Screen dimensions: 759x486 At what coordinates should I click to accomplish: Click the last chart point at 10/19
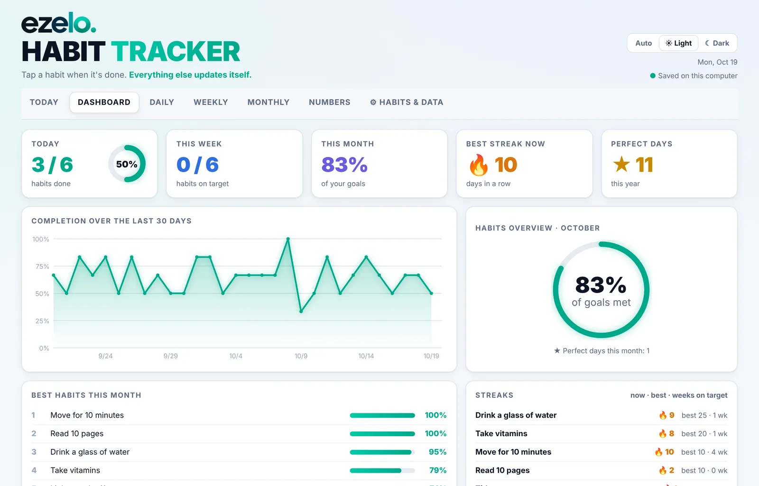coord(431,293)
